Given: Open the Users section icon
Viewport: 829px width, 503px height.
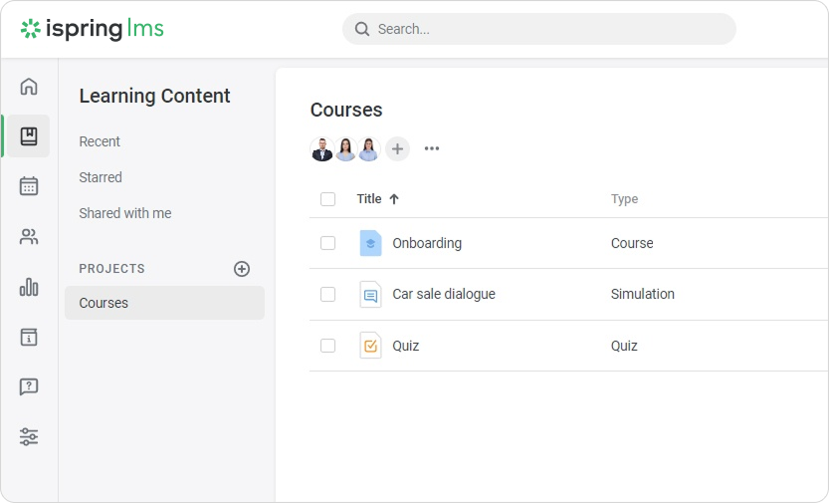Looking at the screenshot, I should coord(29,237).
